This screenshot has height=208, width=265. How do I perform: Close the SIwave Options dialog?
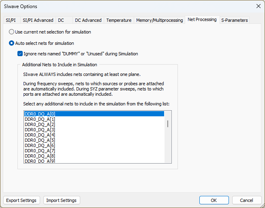coord(259,6)
